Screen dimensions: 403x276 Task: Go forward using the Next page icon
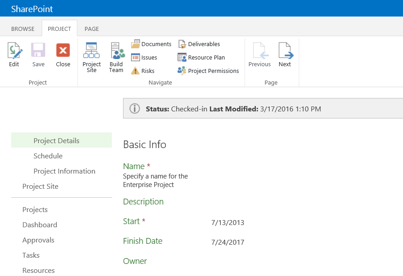click(285, 50)
